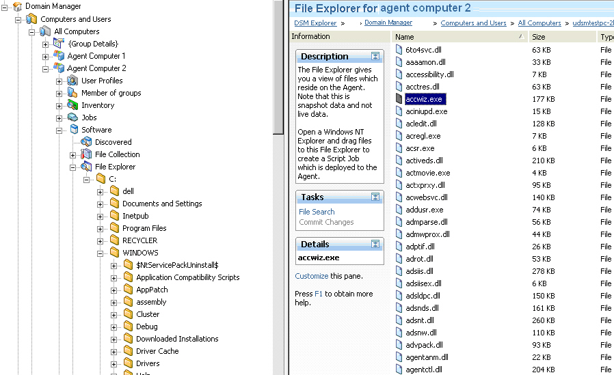The image size is (614, 375).
Task: Select the aciniupd.exe file
Action: tap(427, 111)
